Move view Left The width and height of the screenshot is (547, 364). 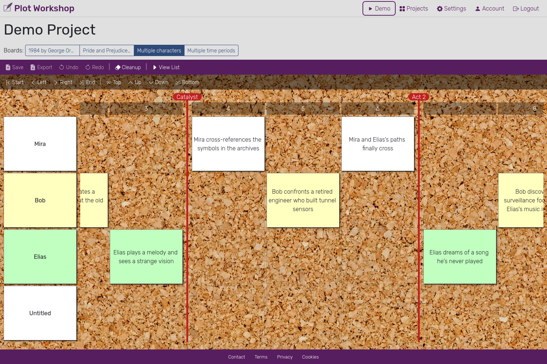click(x=39, y=82)
